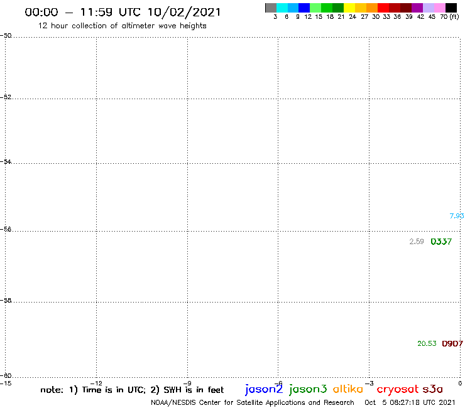Click the cyan swatch in the legend
Screen dimensions: 465x408
click(282, 8)
